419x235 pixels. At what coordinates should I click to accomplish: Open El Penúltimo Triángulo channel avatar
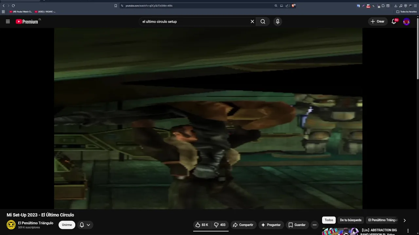point(11,225)
